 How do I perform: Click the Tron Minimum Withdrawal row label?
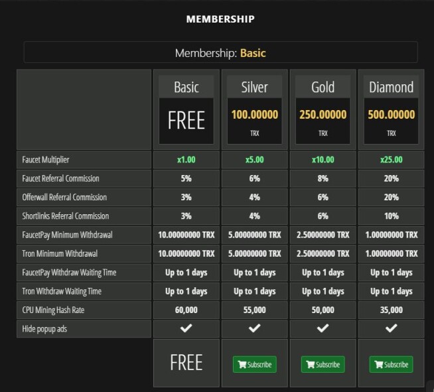pyautogui.click(x=60, y=253)
